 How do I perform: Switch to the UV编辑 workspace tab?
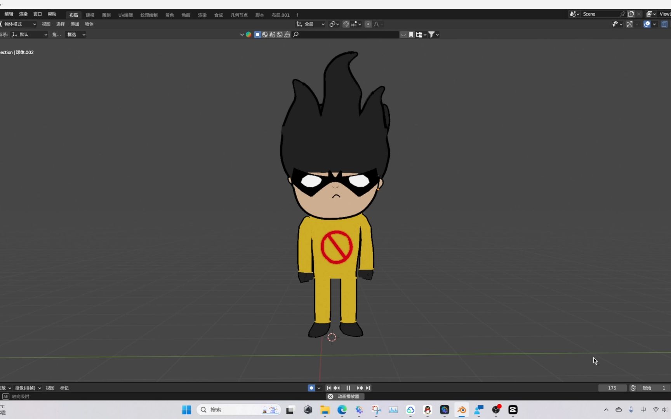click(125, 15)
